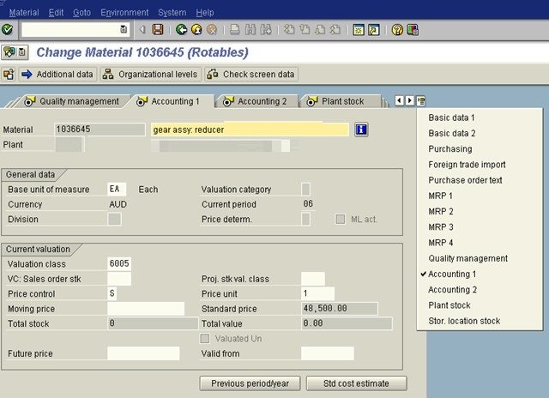Click the small document icon beside title
The height and width of the screenshot is (398, 549).
[22, 52]
